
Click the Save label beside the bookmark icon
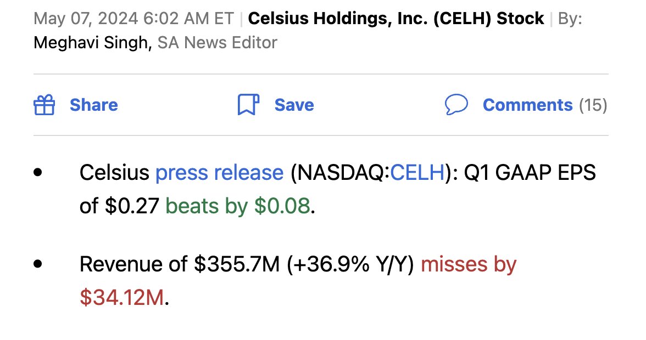294,105
